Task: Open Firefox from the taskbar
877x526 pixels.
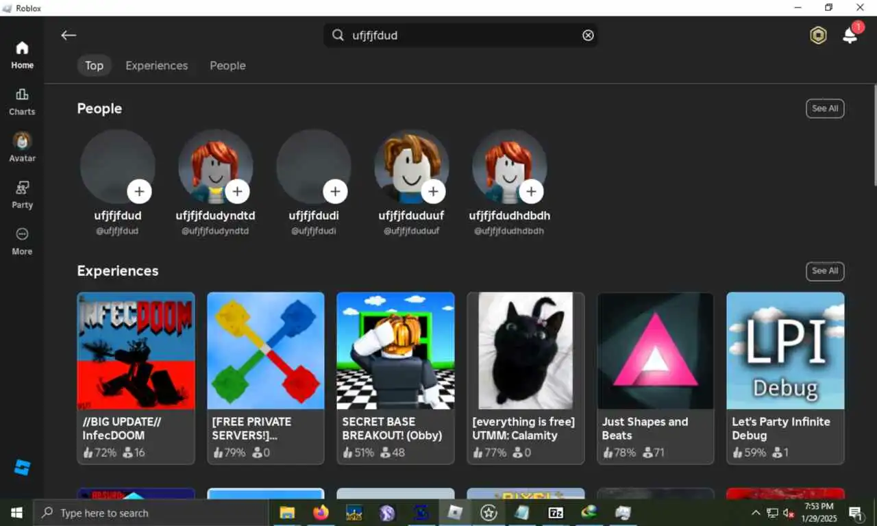Action: [321, 513]
